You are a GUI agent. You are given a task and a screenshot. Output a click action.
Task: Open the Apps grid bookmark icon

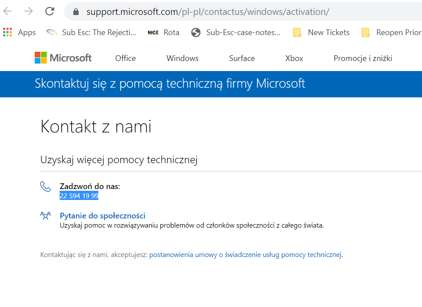tap(7, 32)
